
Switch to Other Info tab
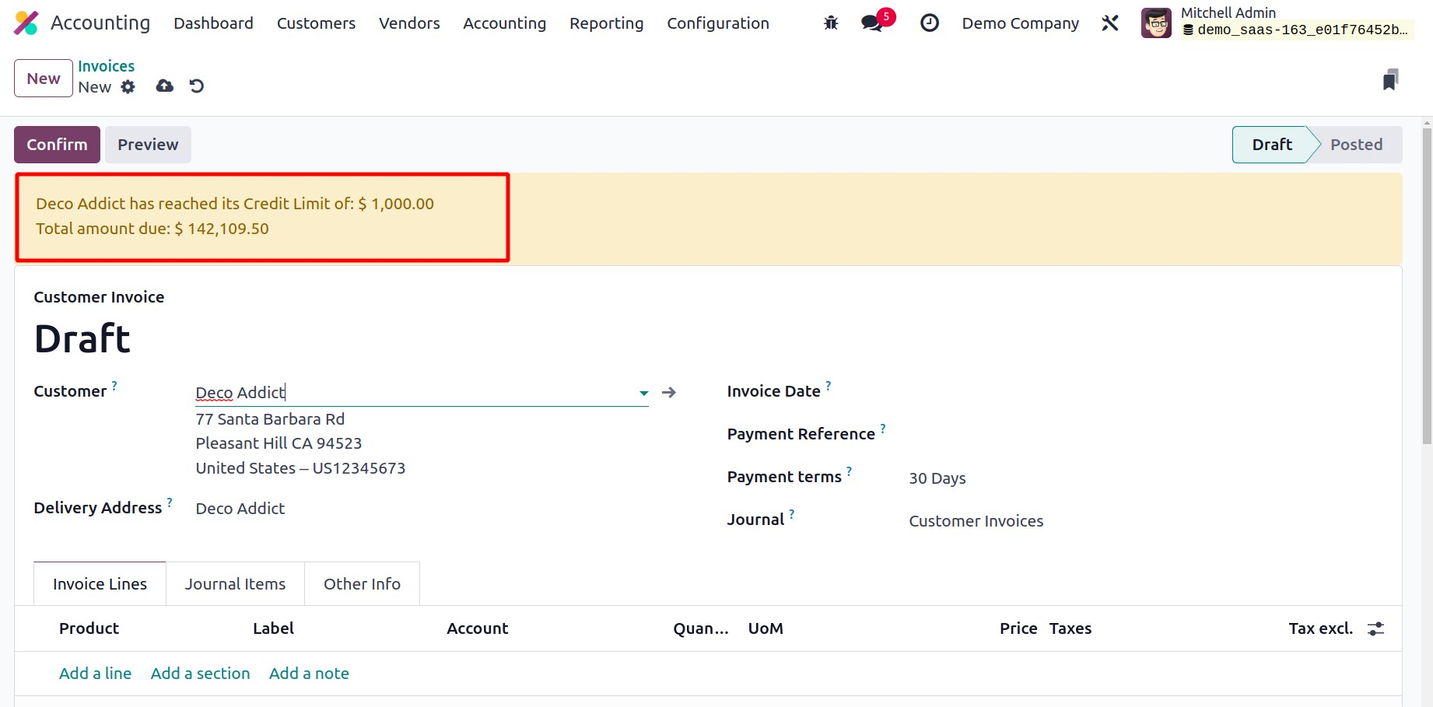pyautogui.click(x=362, y=584)
